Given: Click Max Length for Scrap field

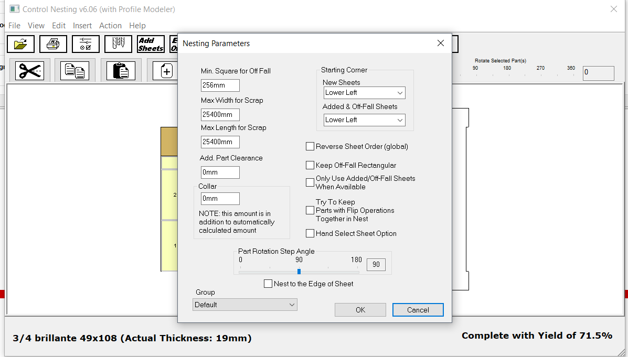Looking at the screenshot, I should tap(220, 142).
